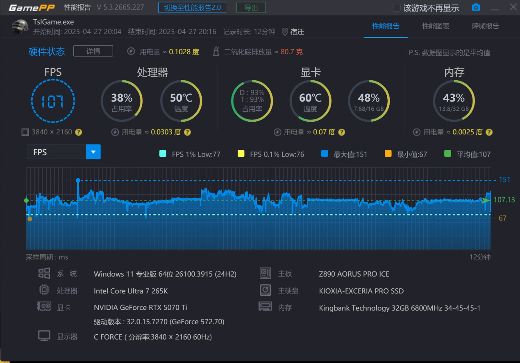Click the memory module icon beside 内存 row
This screenshot has height=363, width=520.
[266, 306]
